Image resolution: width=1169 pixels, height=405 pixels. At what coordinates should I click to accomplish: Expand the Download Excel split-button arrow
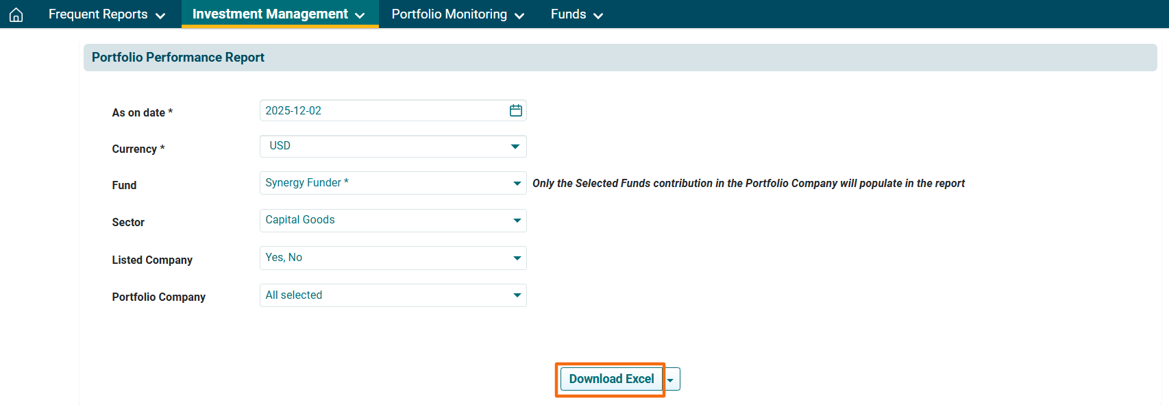671,380
